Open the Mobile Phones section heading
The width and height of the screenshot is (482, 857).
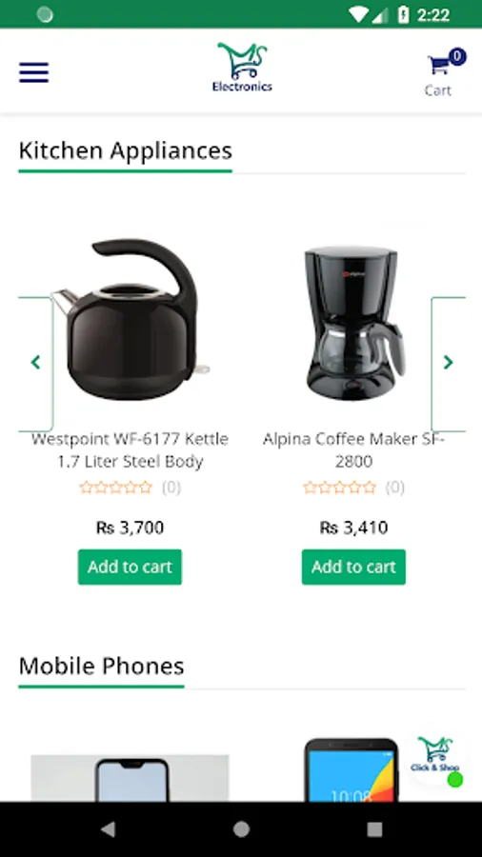101,666
